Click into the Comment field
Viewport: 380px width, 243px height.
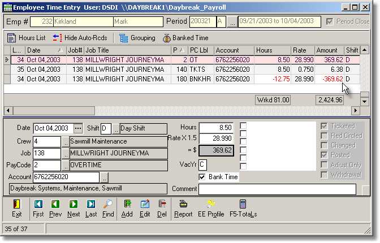tap(277, 189)
